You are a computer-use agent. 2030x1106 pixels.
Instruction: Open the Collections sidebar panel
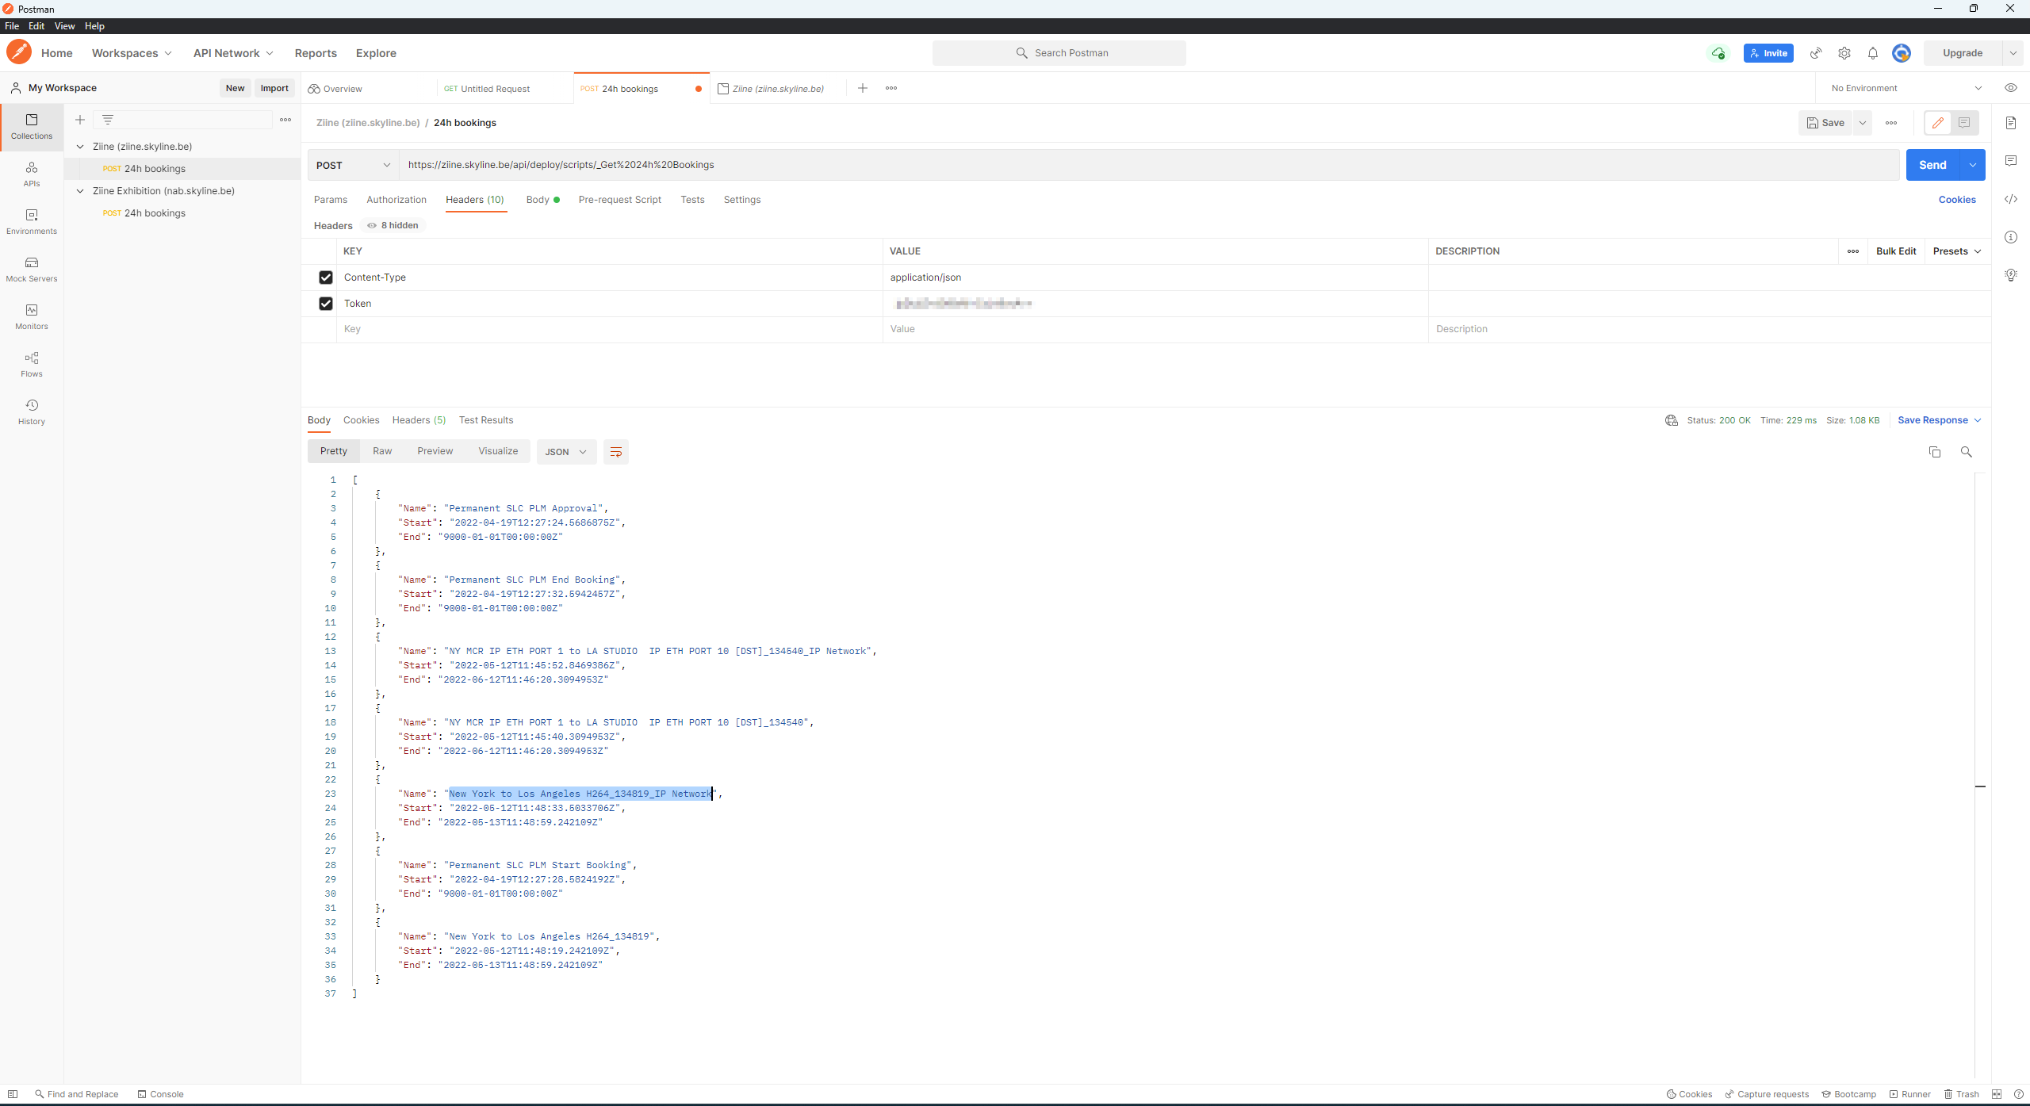[x=32, y=126]
